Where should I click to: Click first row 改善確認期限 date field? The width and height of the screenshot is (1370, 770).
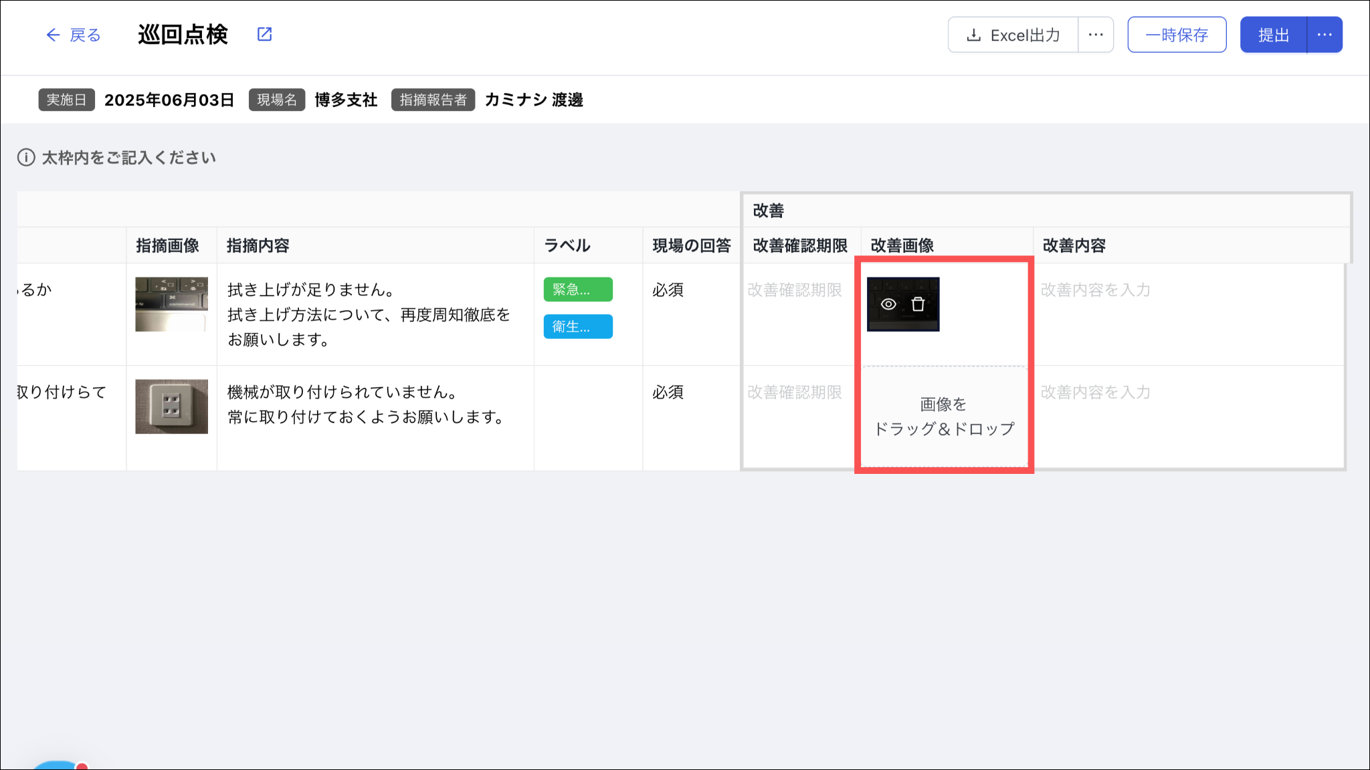[795, 290]
